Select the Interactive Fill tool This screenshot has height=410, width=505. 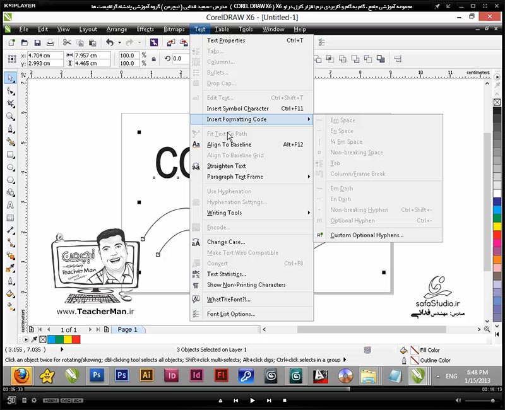[11, 306]
